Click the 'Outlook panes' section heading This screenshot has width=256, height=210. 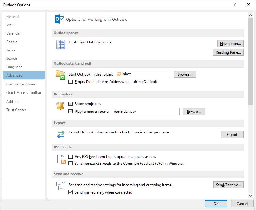click(x=66, y=33)
